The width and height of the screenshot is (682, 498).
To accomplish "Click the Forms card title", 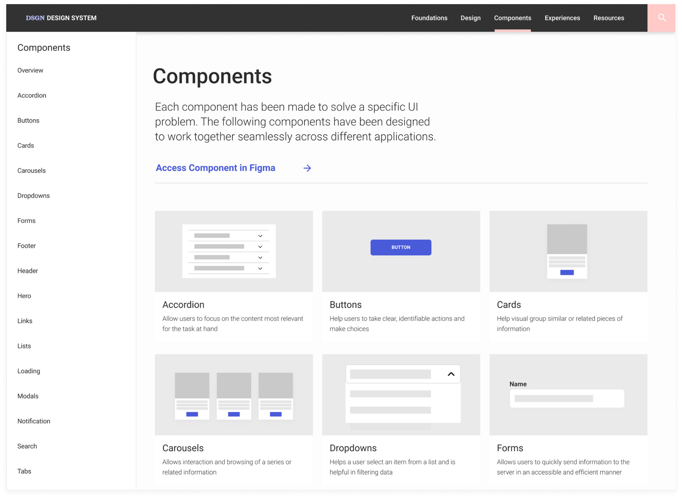I will 510,448.
